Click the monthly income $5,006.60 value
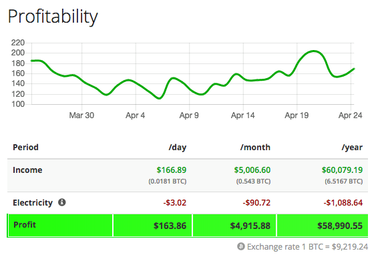 click(x=252, y=170)
